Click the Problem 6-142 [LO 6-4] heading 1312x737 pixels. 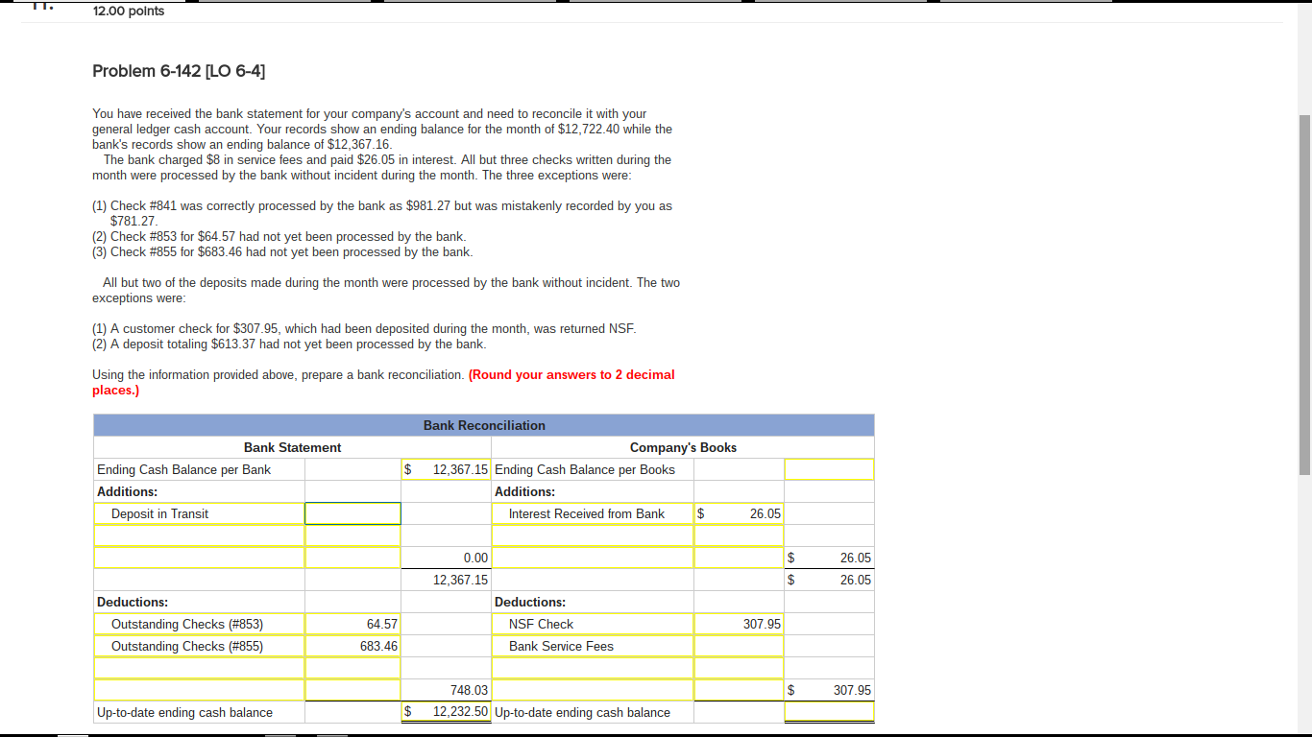(179, 71)
